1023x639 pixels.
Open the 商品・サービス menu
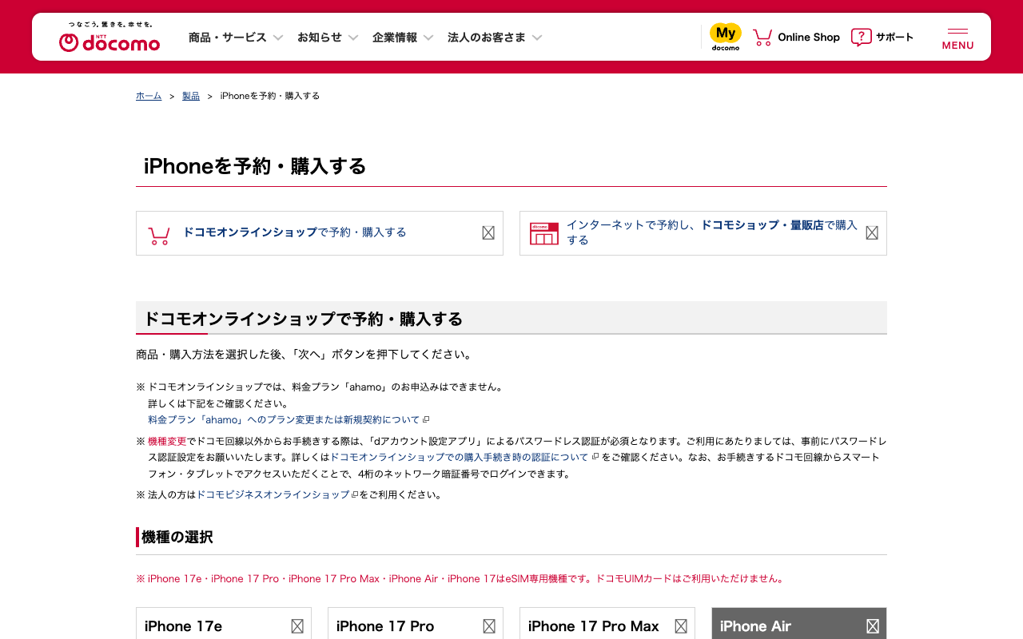point(228,38)
